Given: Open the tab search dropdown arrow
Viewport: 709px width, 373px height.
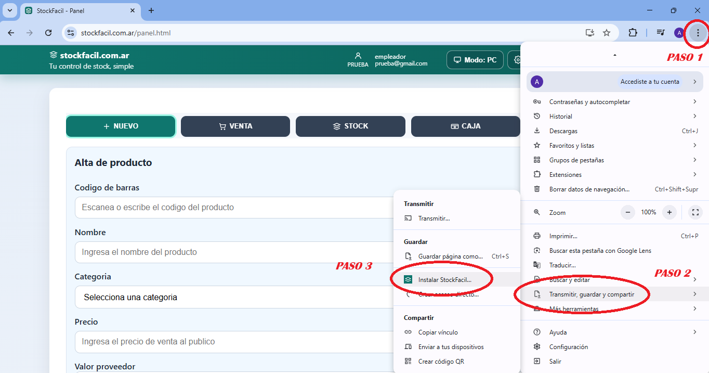Looking at the screenshot, I should (10, 10).
